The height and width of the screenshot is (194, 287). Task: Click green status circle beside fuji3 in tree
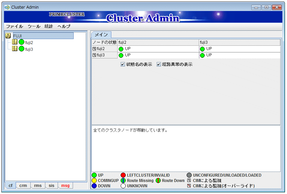pos(21,49)
